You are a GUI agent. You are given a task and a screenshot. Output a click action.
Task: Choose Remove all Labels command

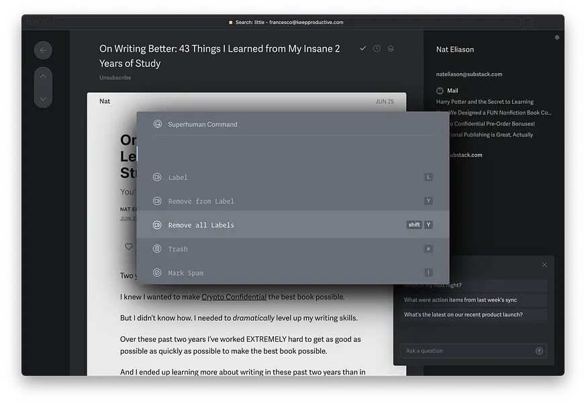coord(293,225)
